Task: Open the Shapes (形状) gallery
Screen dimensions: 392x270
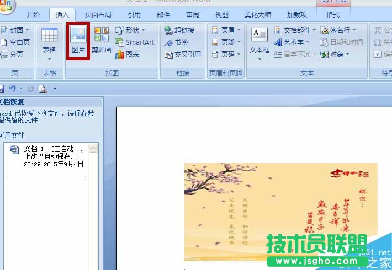Action: pos(130,30)
